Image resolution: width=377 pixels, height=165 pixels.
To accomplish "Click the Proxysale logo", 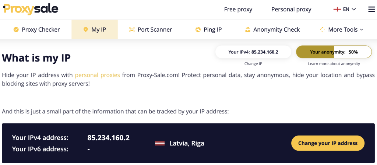I will point(31,9).
